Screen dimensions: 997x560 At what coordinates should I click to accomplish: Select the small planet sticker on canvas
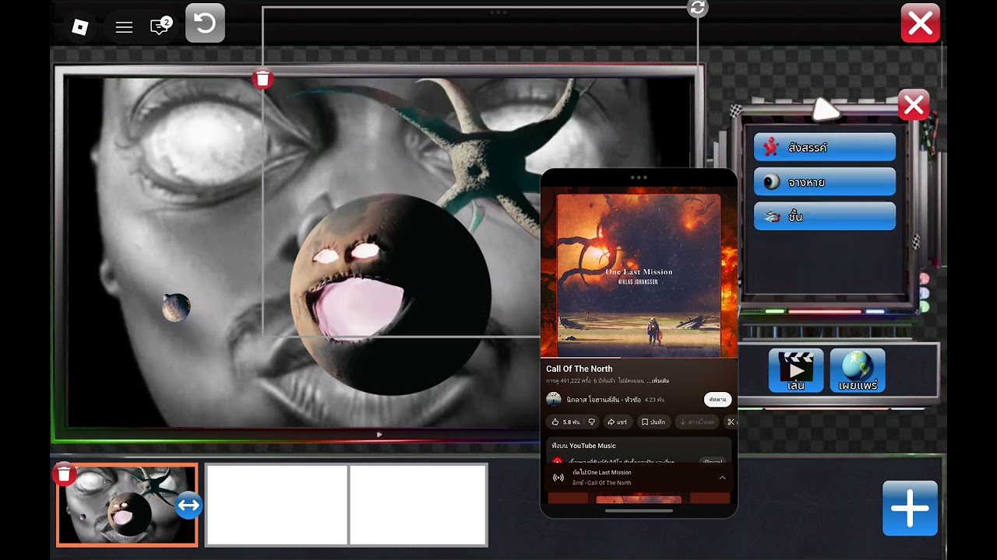pos(176,308)
